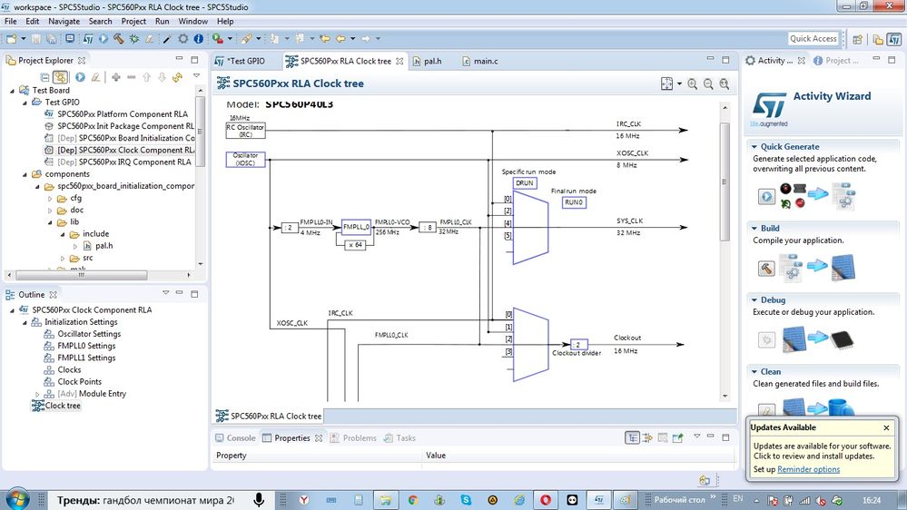This screenshot has width=907, height=510.
Task: Toggle Show Categories in Properties view
Action: (632, 438)
